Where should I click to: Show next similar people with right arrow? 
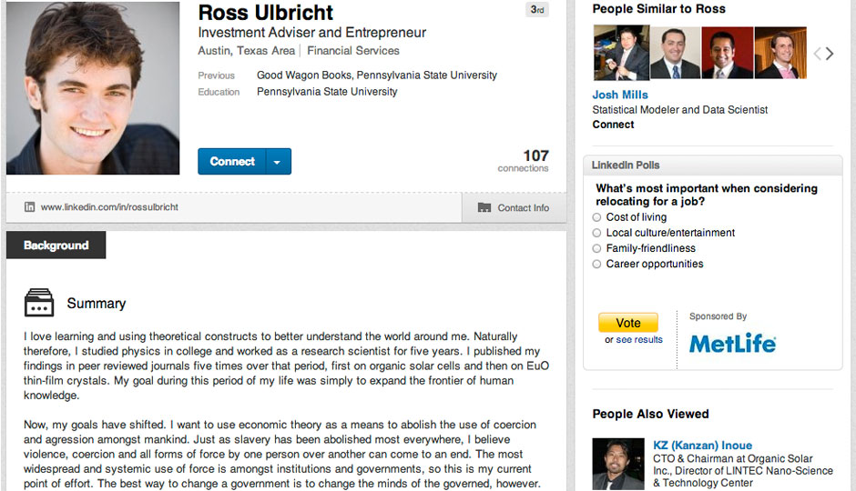coord(830,54)
